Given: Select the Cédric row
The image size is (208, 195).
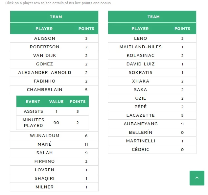Looking at the screenshot, I should coord(152,150).
